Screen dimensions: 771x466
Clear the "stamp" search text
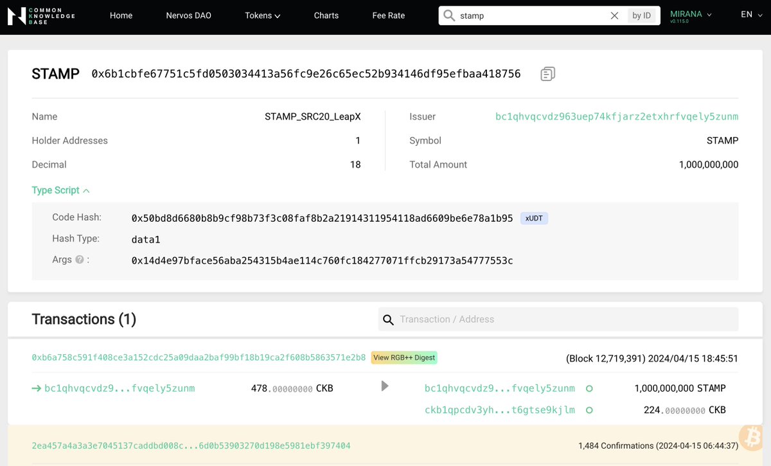[x=614, y=15]
